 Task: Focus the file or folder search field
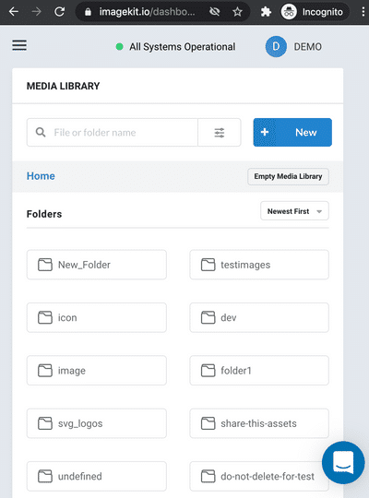pos(113,133)
